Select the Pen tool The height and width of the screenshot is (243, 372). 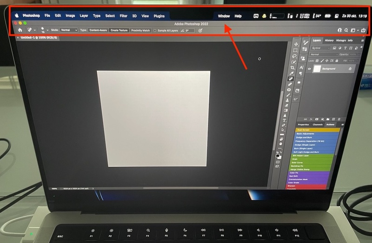(284, 125)
